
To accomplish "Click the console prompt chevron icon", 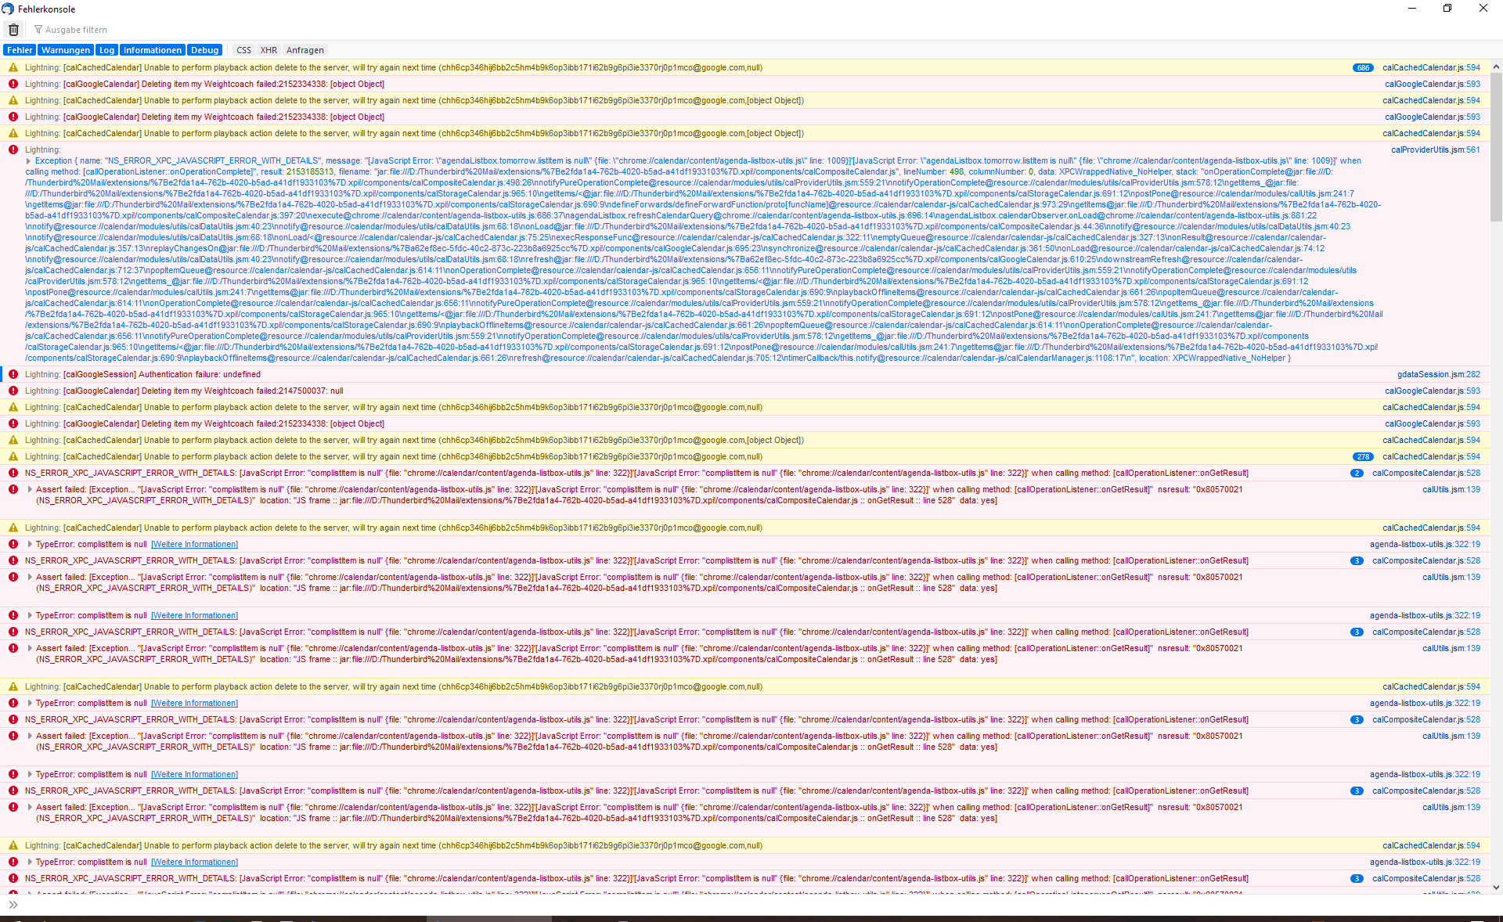I will [13, 905].
